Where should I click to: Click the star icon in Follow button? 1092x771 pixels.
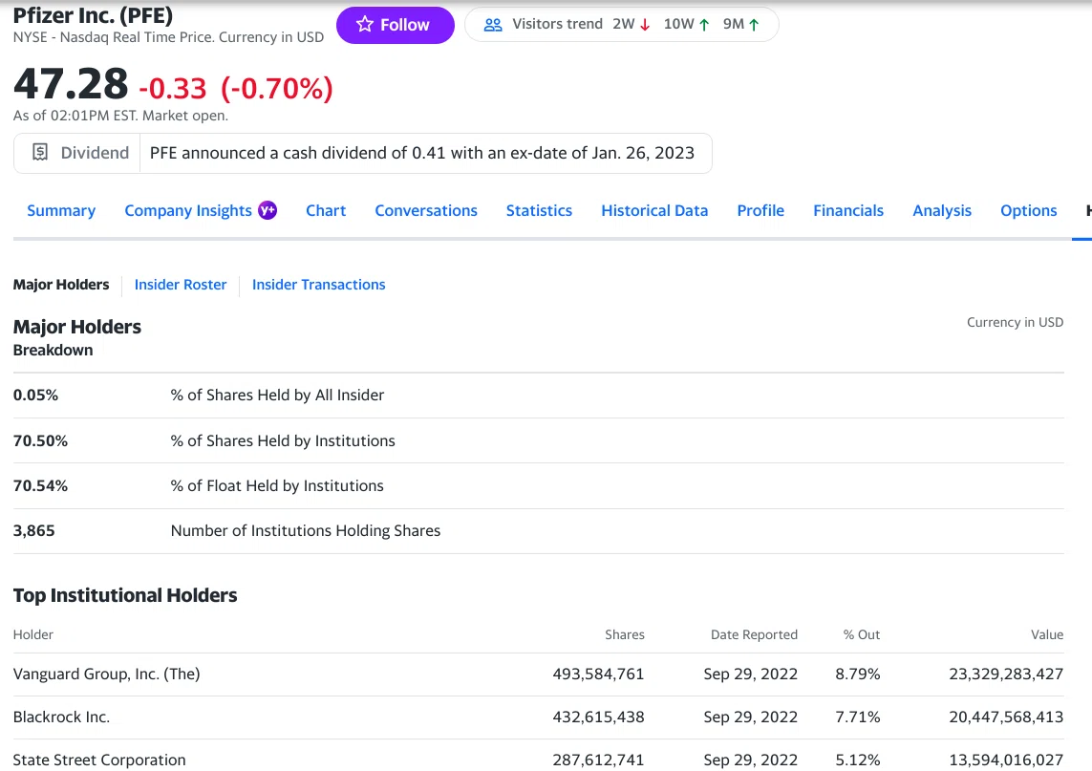[365, 25]
